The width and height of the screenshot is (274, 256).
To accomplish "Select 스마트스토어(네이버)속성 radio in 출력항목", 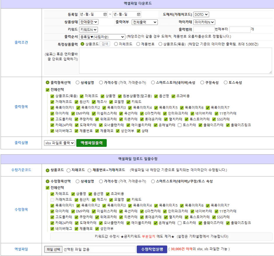I will click(153, 83).
